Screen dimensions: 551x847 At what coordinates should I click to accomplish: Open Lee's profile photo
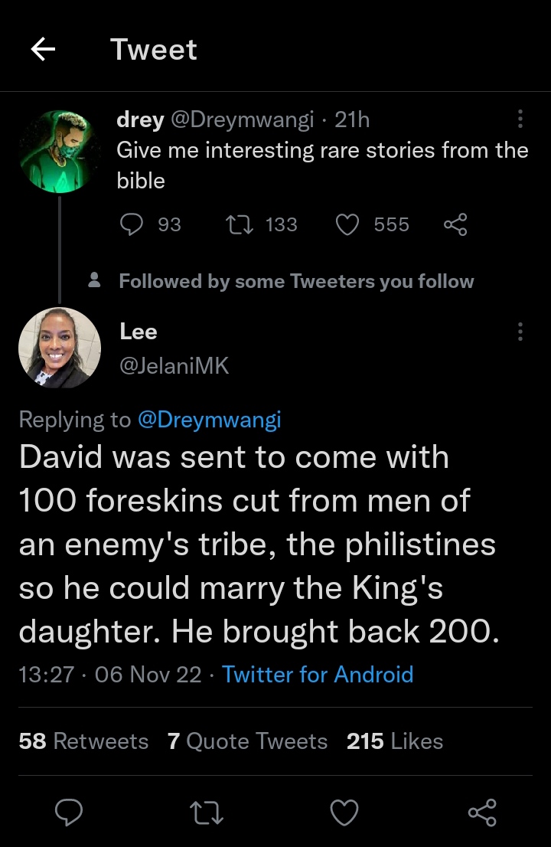[x=60, y=348]
